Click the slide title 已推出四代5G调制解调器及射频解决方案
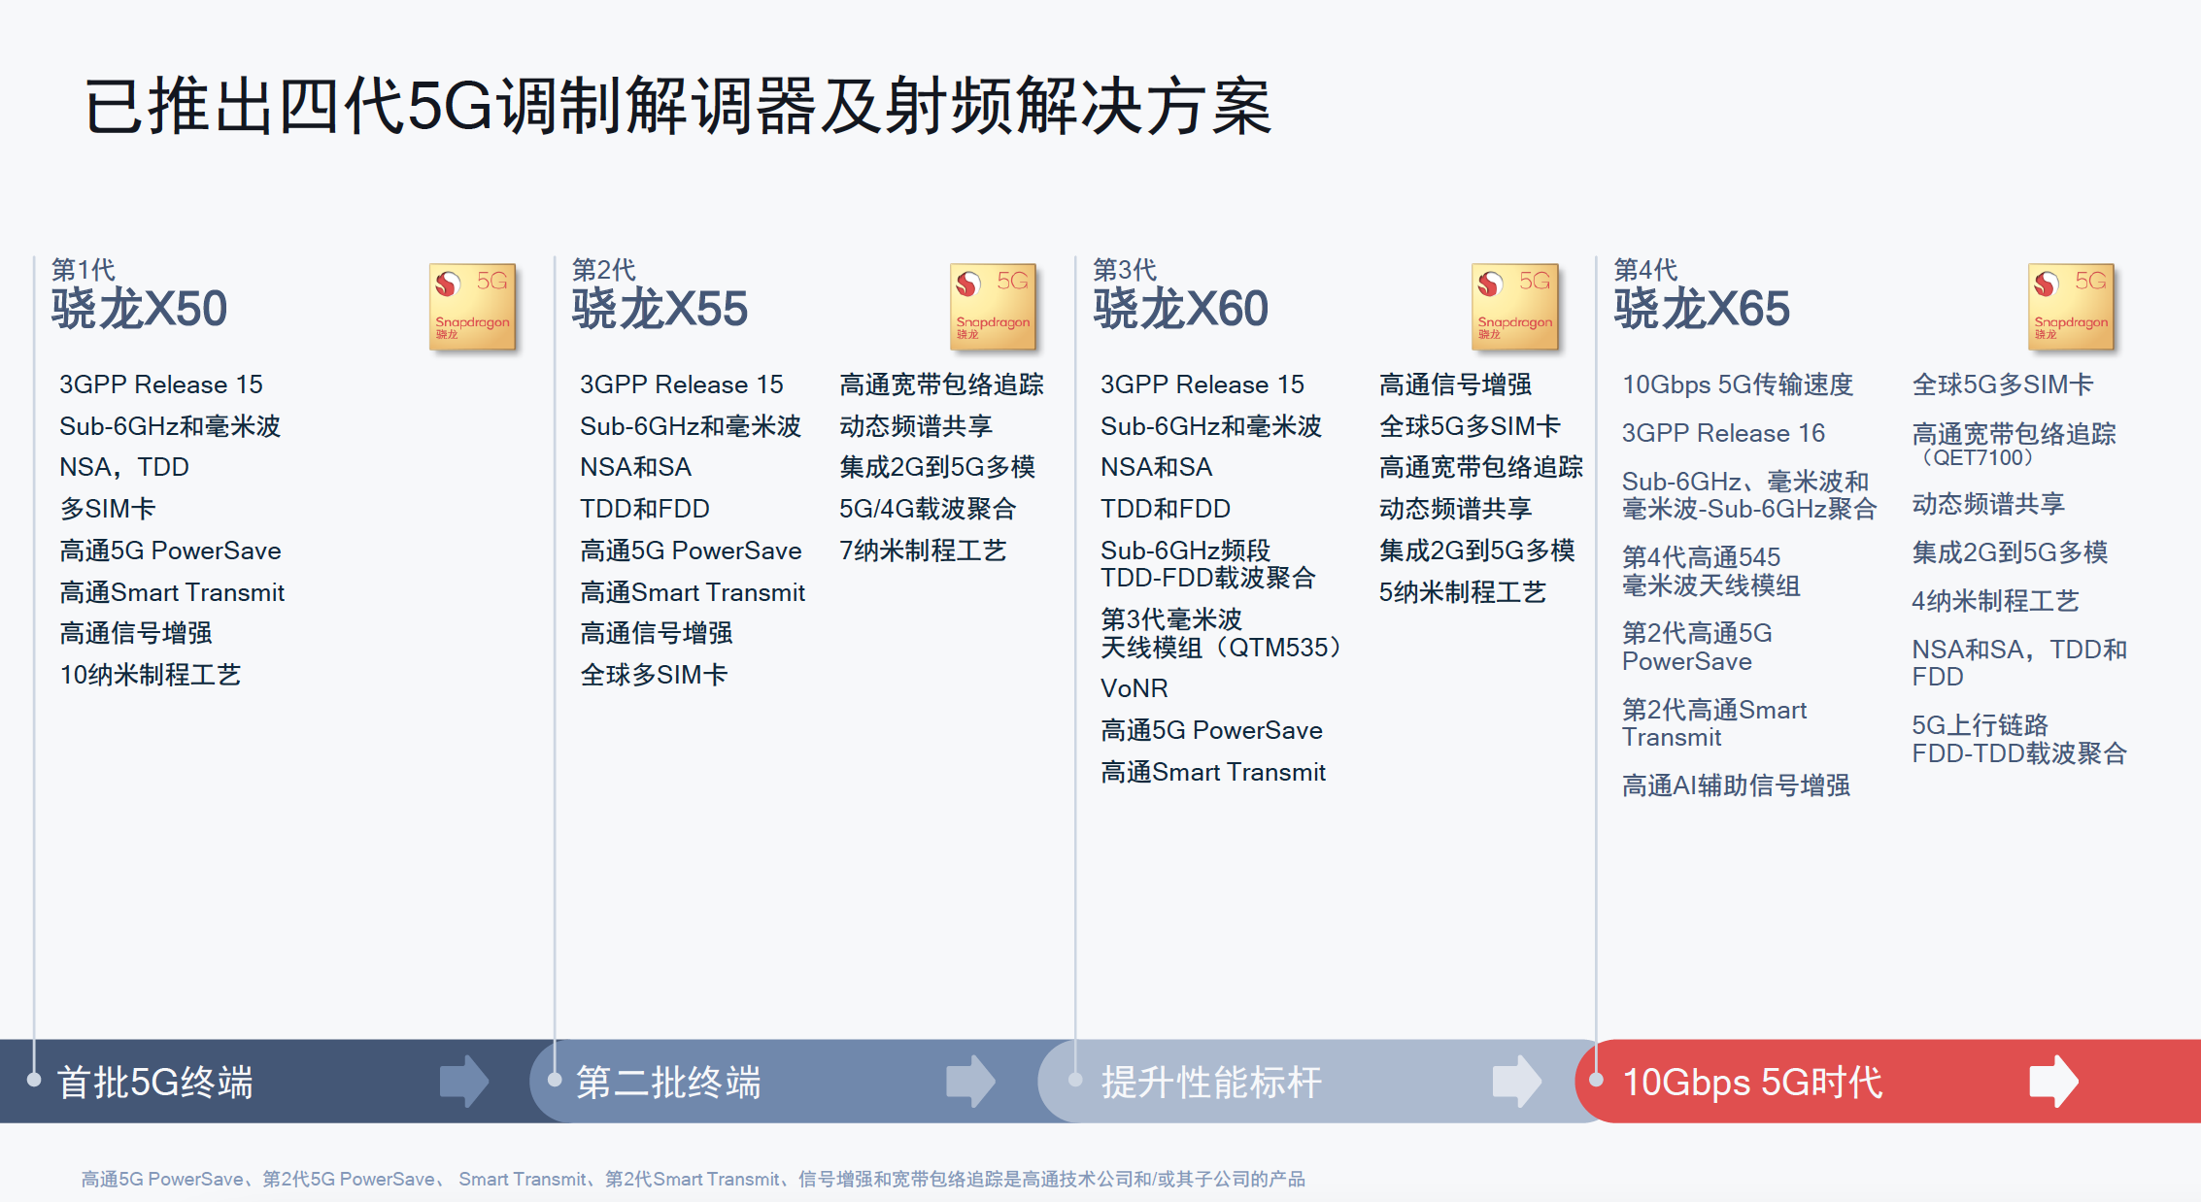The width and height of the screenshot is (2201, 1202). tap(678, 106)
